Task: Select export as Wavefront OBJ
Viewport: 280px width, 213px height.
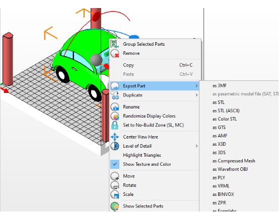Action: pyautogui.click(x=230, y=169)
